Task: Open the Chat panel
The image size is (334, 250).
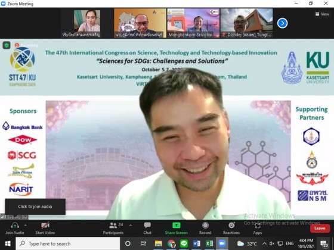Action: [x=147, y=229]
